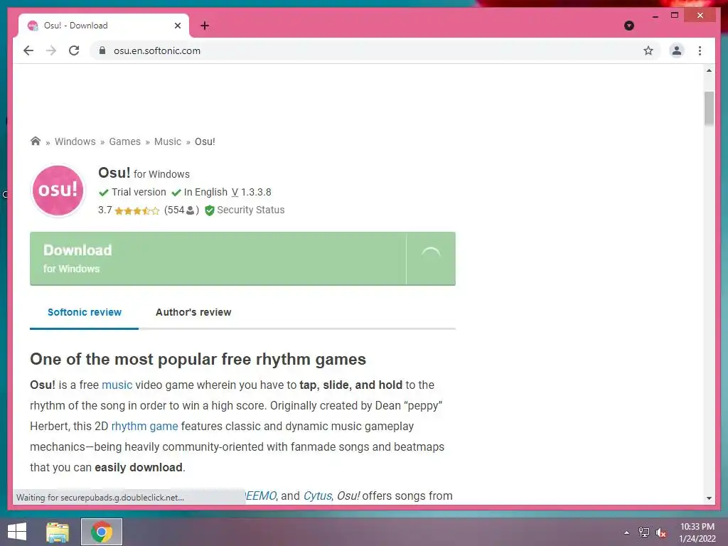Viewport: 728px width, 546px height.
Task: Open the taskbar clock and date
Action: (x=697, y=532)
